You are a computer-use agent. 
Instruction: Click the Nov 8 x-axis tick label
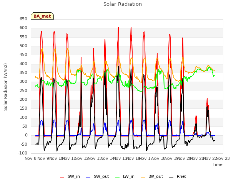[x=31, y=158]
